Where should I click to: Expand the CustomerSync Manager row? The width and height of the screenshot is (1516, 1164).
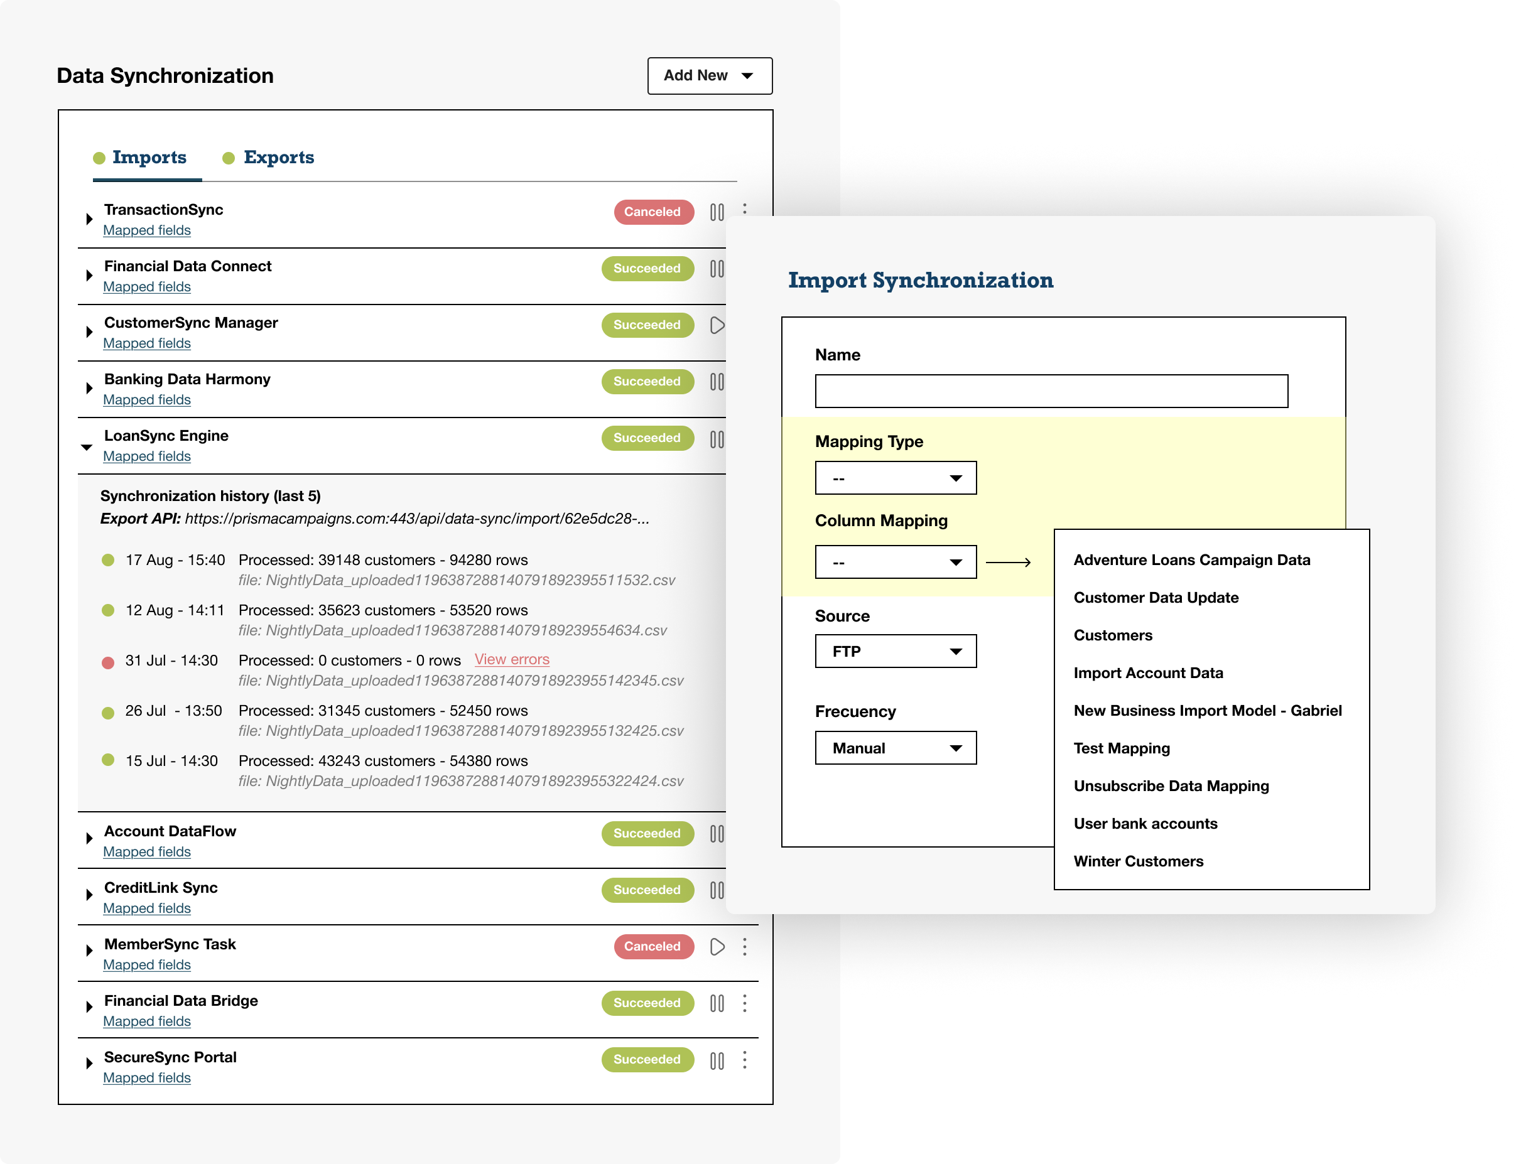pos(89,332)
